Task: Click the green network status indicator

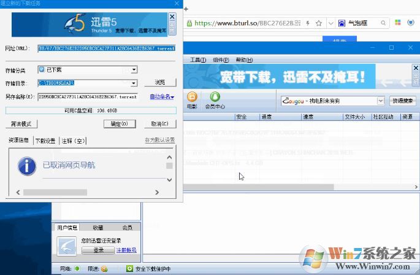Action: [77, 268]
